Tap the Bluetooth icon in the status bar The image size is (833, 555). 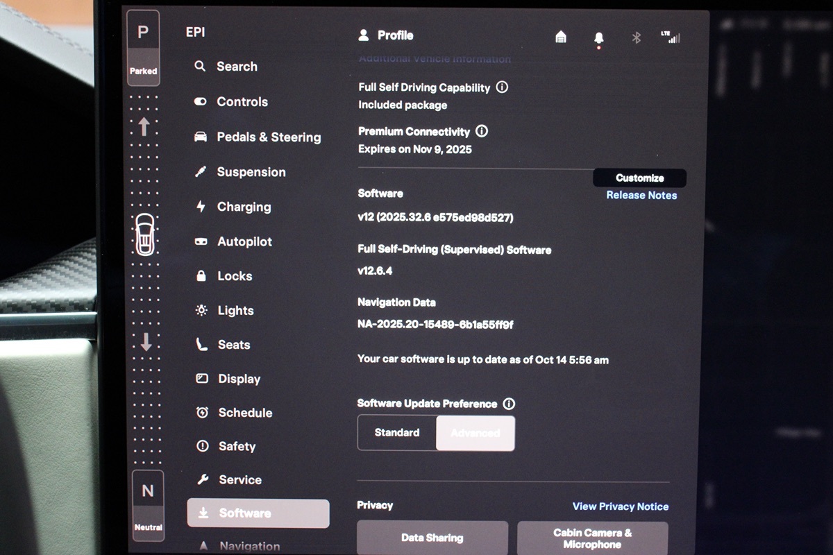[637, 38]
